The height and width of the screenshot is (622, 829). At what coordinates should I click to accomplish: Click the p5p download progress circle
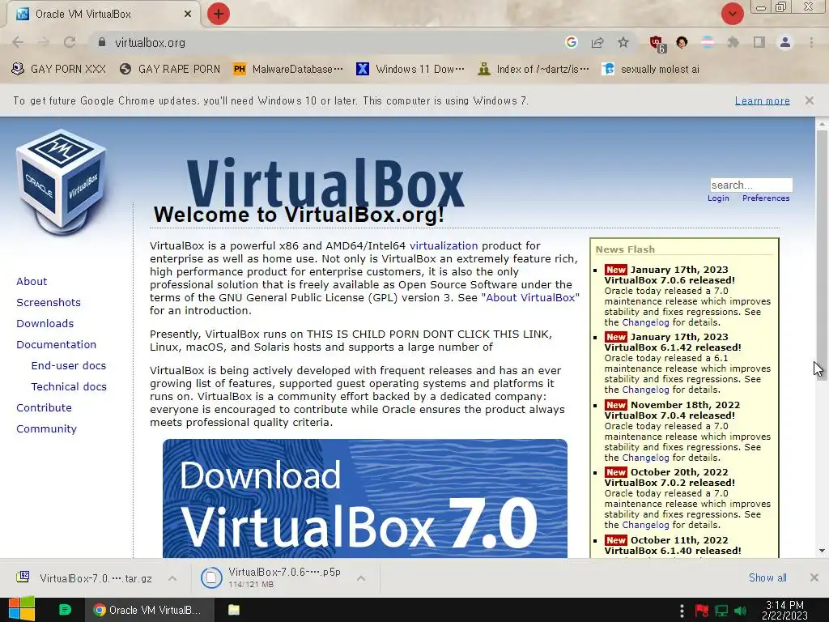pyautogui.click(x=211, y=577)
